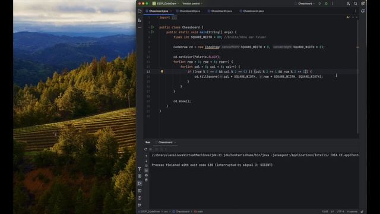
Task: Click the run gutter icon beside main method
Action: click(153, 32)
